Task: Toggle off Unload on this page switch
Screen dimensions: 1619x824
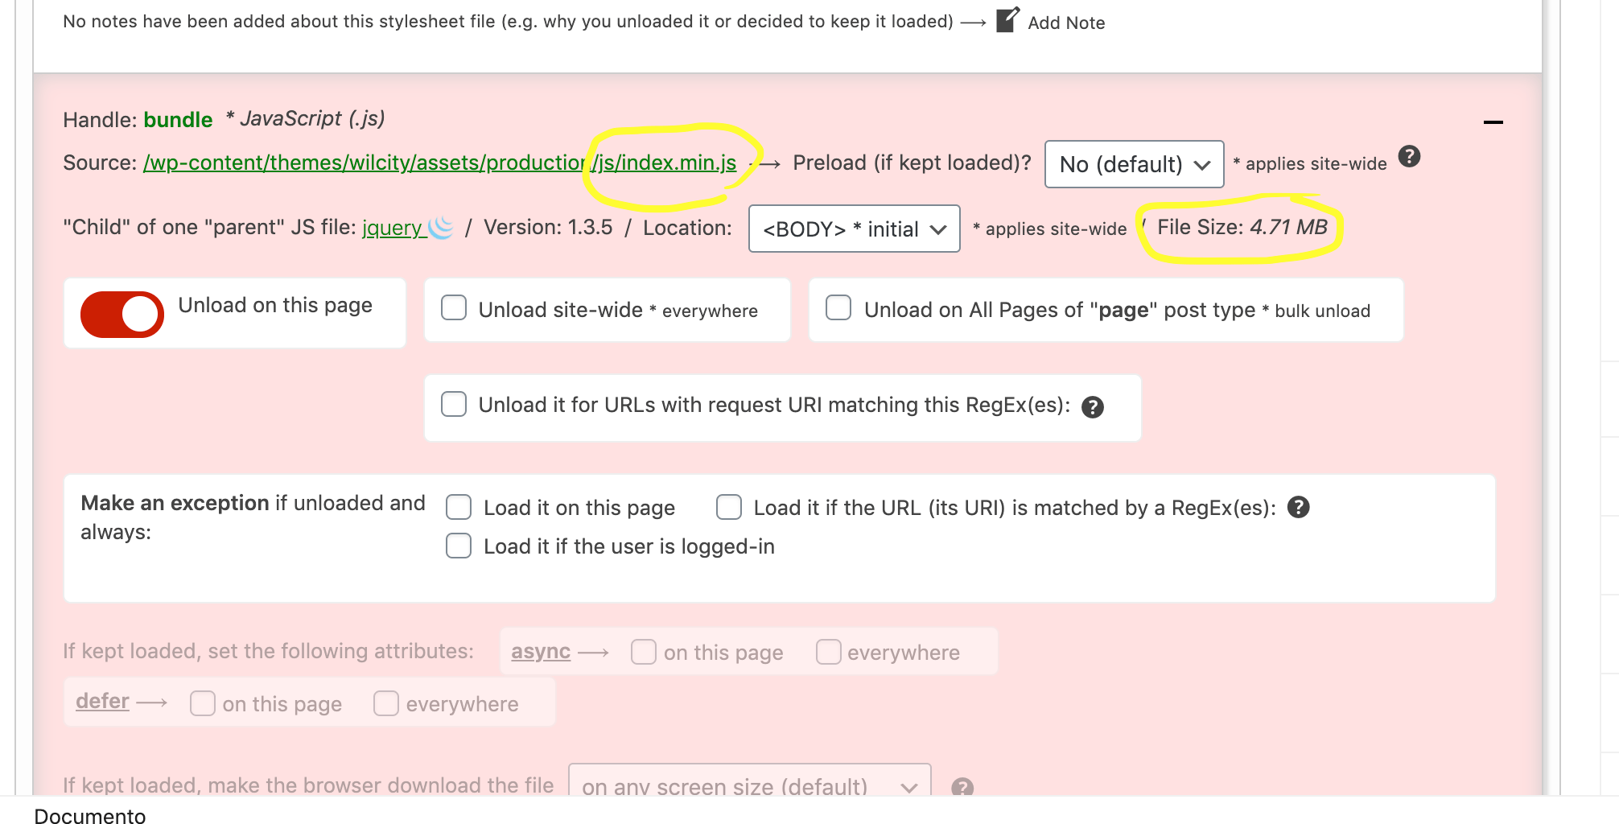Action: click(x=122, y=314)
